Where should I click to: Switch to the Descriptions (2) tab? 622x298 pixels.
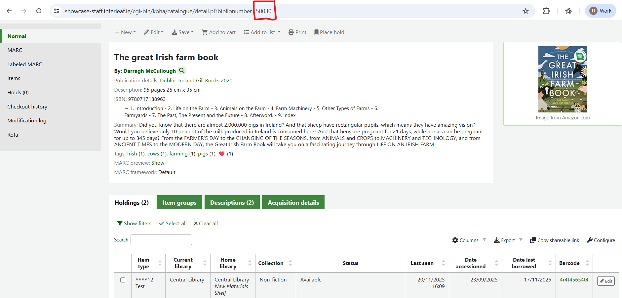click(x=232, y=202)
